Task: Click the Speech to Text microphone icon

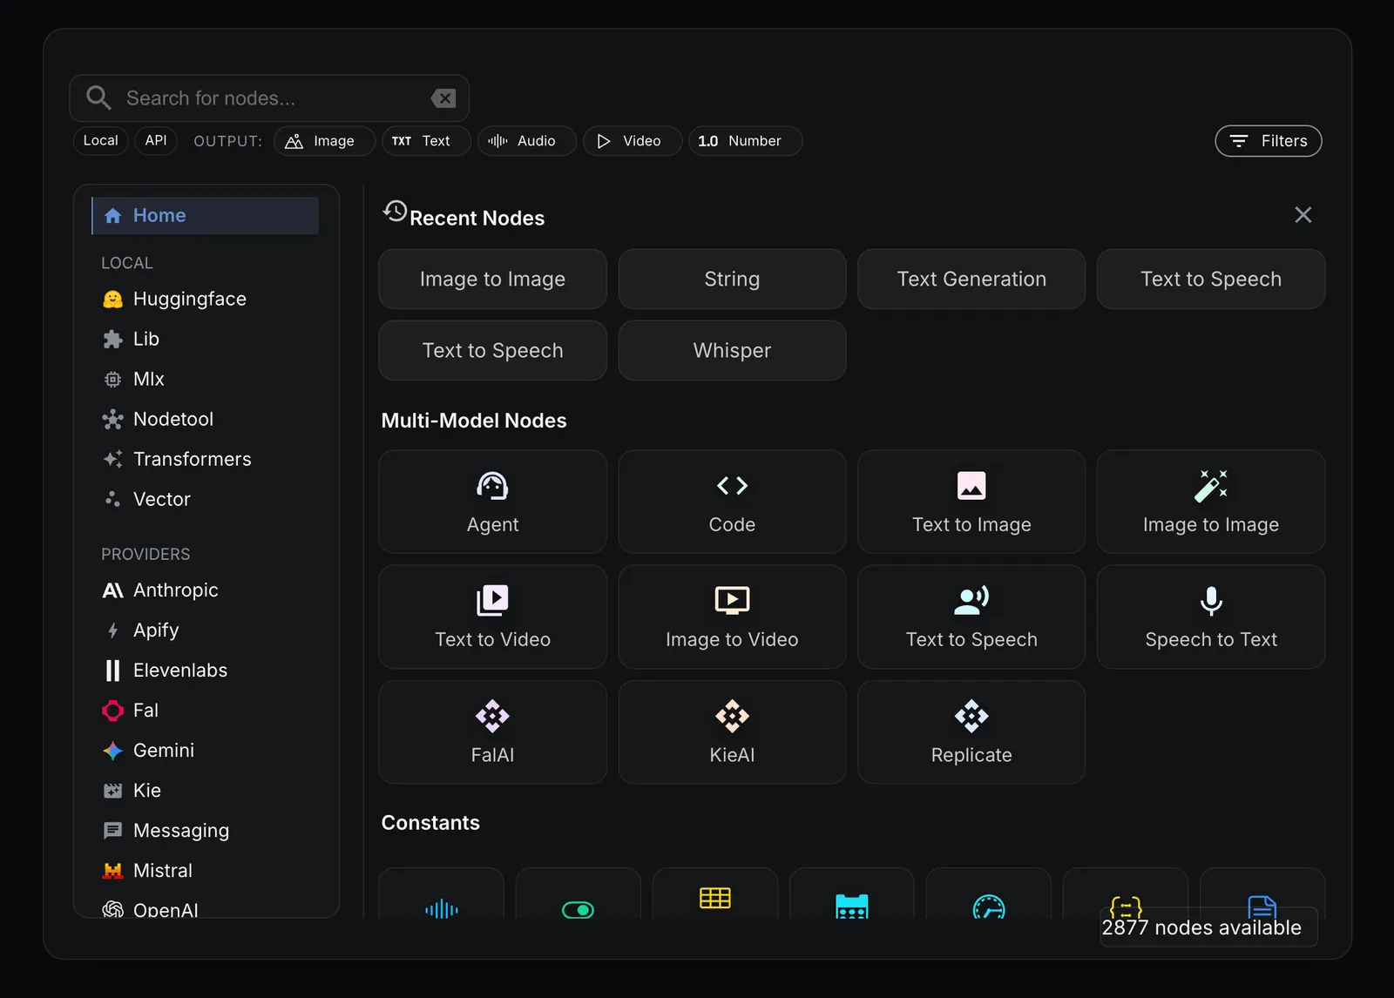Action: pos(1211,600)
